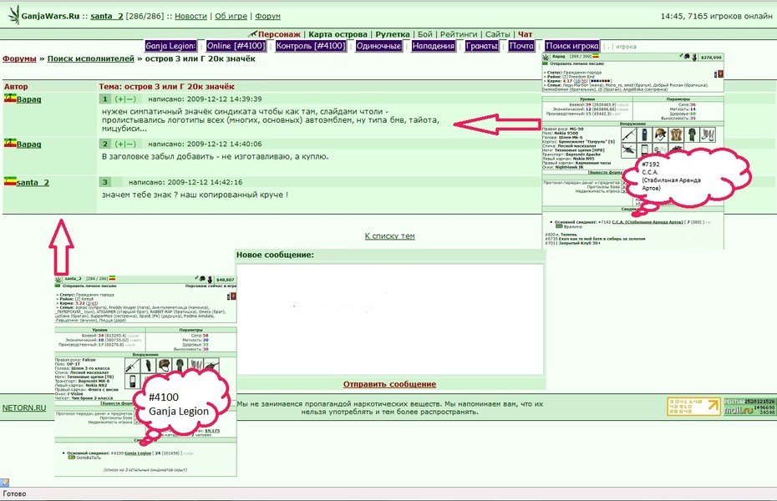Click the armor vest icon in Bapag's profile
Viewport: 777px width, 501px height.
675,134
